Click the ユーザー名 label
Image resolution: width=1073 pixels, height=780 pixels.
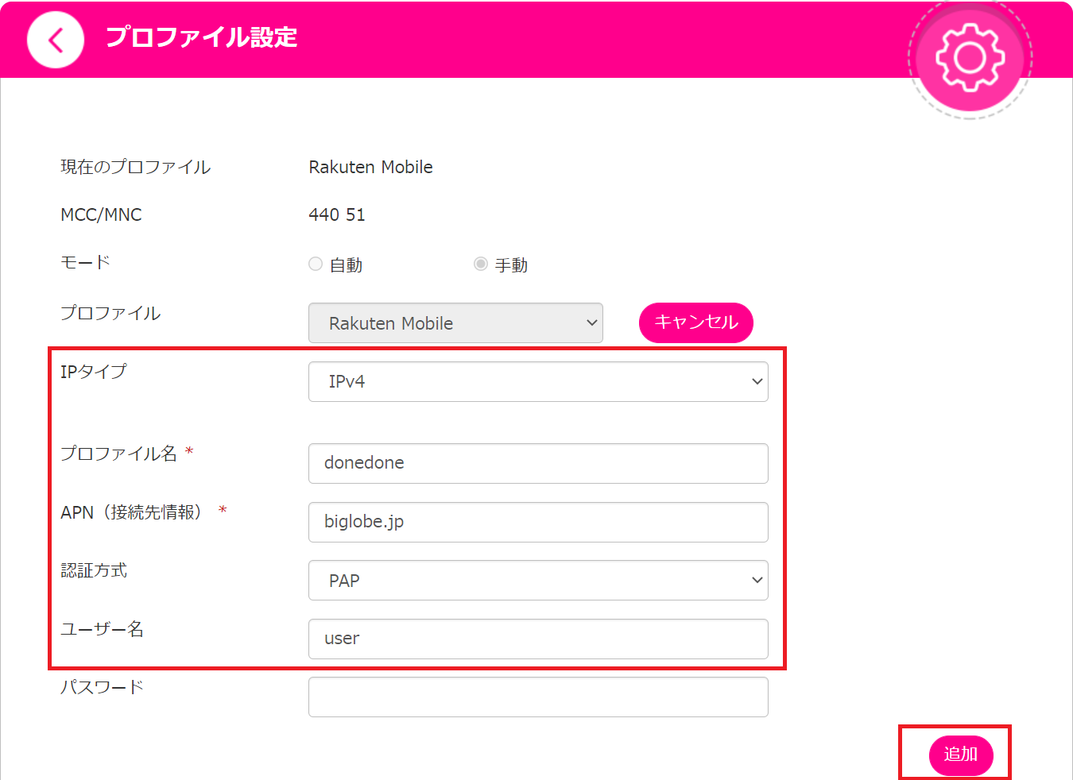coord(102,629)
